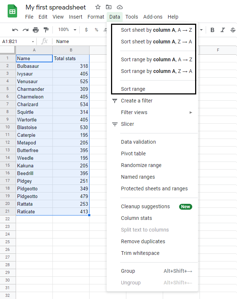The width and height of the screenshot is (237, 299).
Task: Click the undo arrow
Action: 15,30
